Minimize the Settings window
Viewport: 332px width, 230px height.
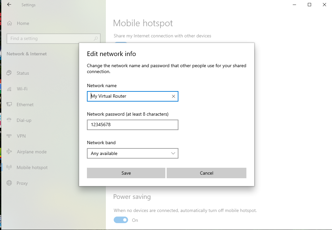click(x=294, y=5)
